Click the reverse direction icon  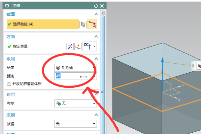click(x=70, y=47)
